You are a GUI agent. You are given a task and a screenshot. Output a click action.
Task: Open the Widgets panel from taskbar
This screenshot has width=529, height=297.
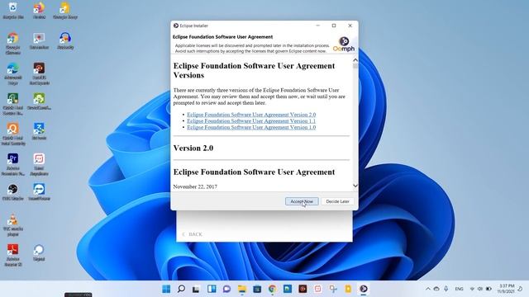pos(212,289)
